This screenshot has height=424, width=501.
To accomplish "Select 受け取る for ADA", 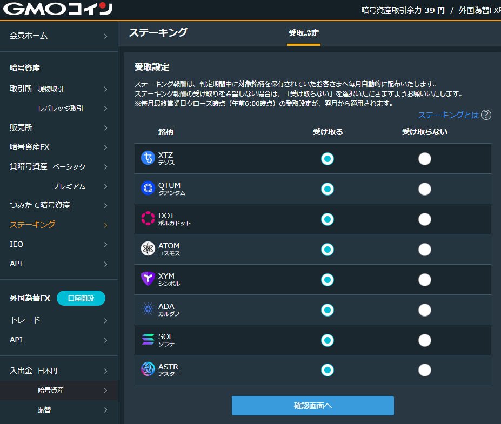I will click(328, 310).
